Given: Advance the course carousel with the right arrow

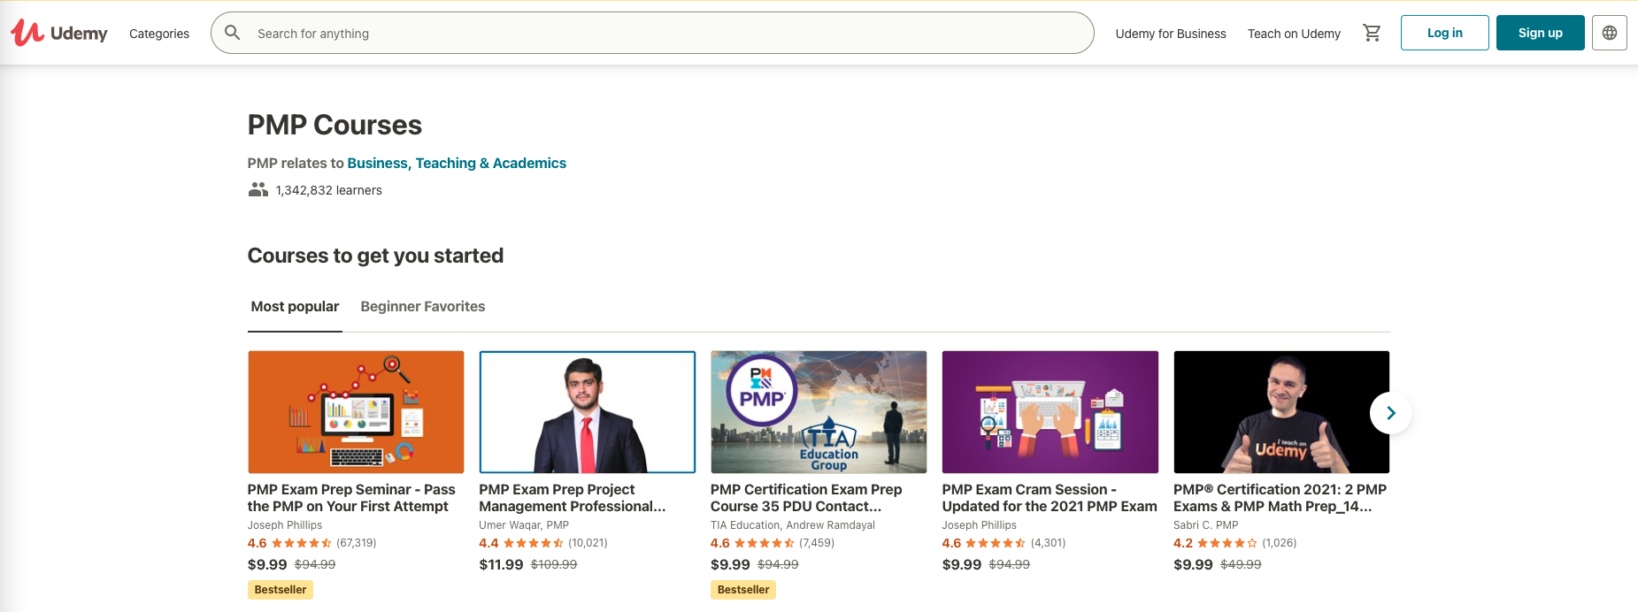Looking at the screenshot, I should coord(1390,412).
